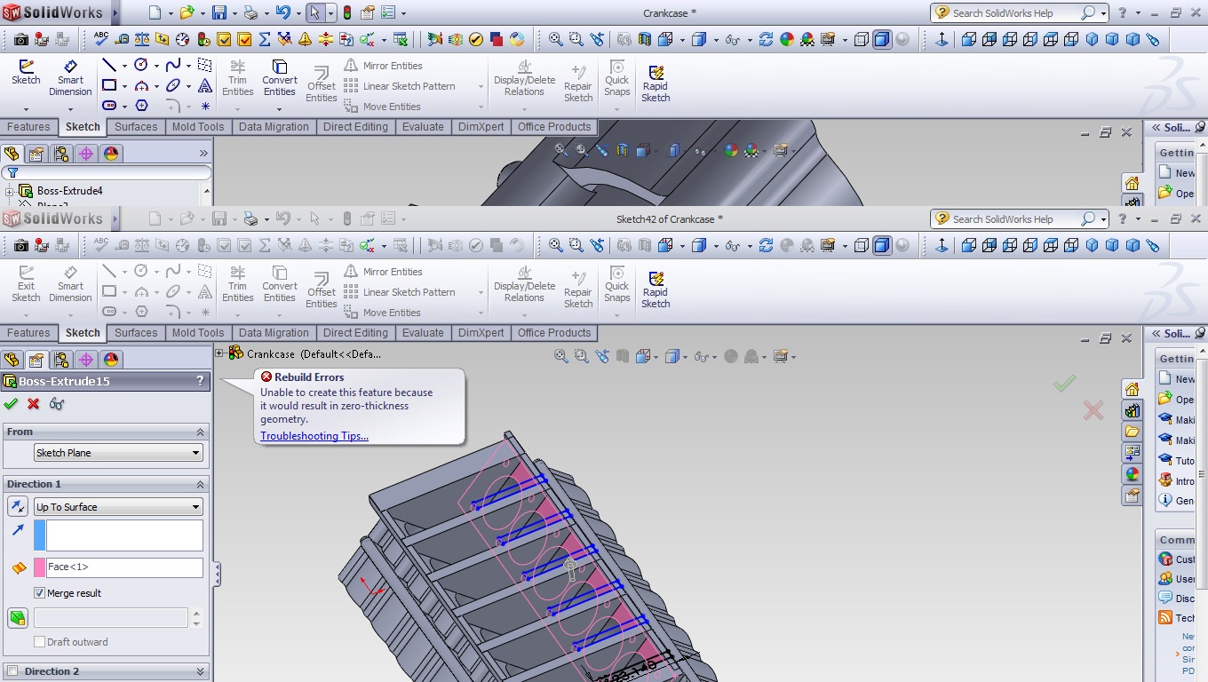This screenshot has width=1208, height=682.
Task: Click the Detailed Preview eyeglasses icon
Action: point(57,404)
